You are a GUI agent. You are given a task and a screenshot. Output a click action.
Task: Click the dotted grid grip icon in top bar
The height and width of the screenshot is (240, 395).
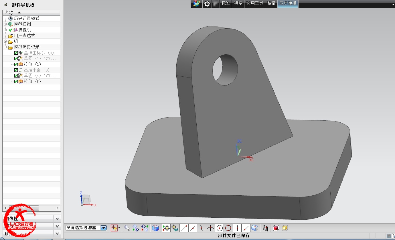pos(216,4)
